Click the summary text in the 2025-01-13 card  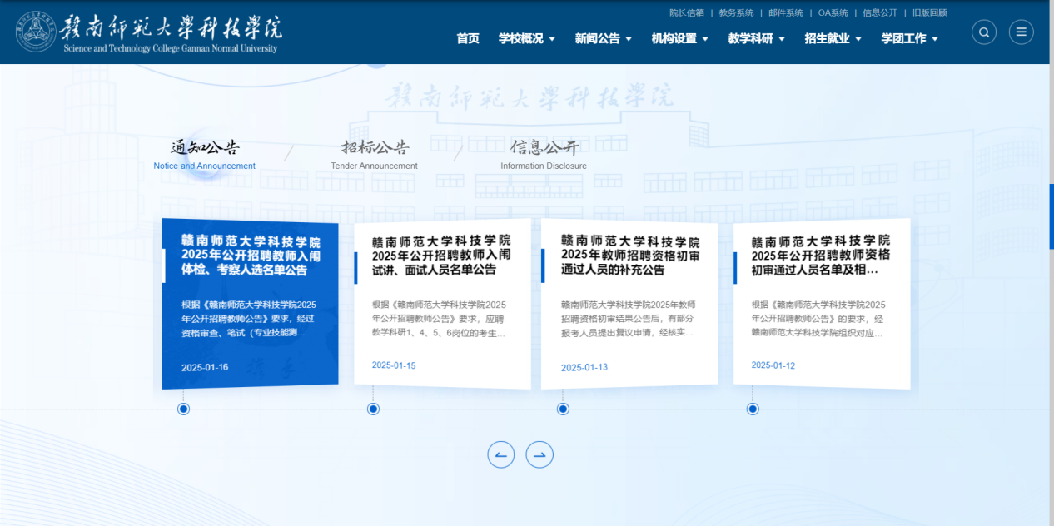628,319
